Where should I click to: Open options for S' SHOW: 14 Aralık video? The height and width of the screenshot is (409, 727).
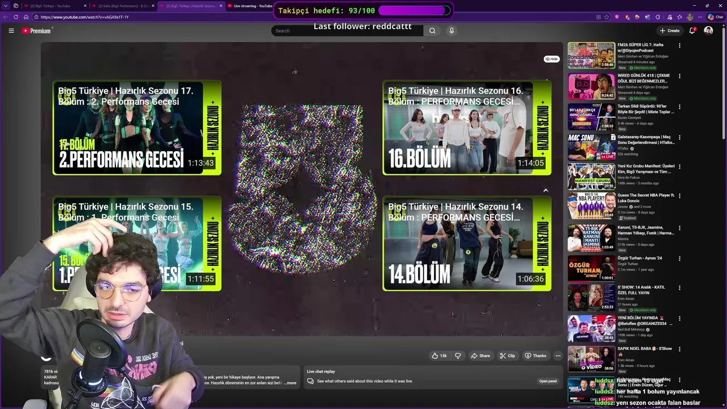click(679, 288)
